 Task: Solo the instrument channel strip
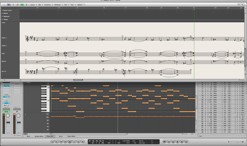point(9,133)
